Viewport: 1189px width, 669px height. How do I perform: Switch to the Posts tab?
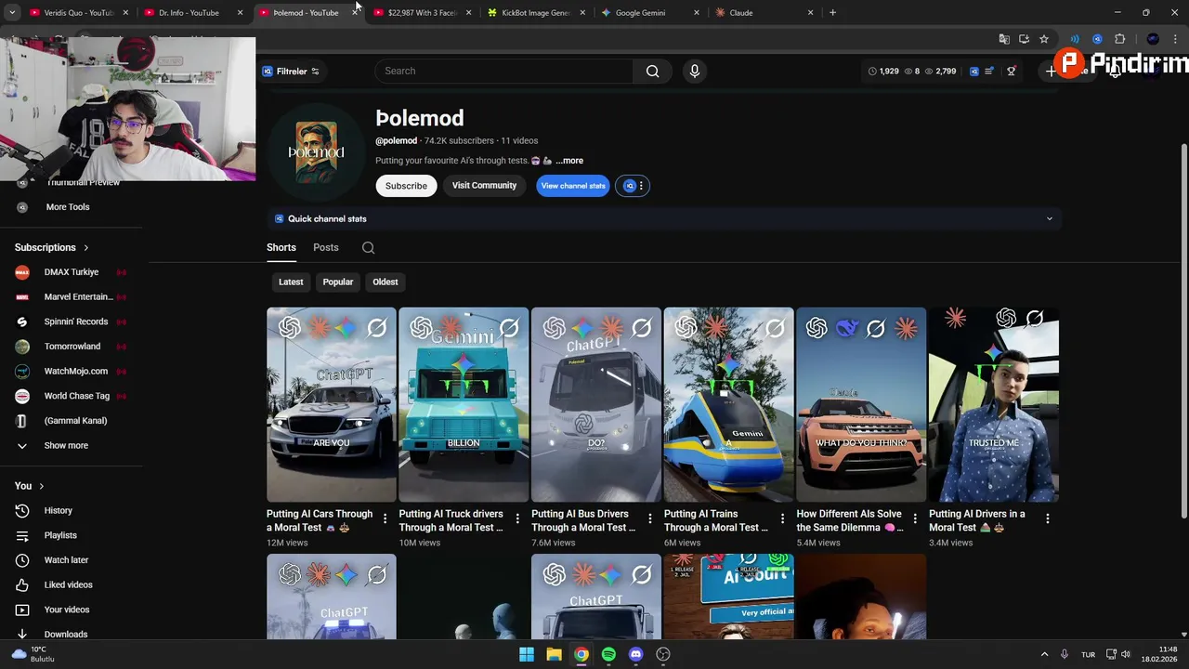click(326, 247)
